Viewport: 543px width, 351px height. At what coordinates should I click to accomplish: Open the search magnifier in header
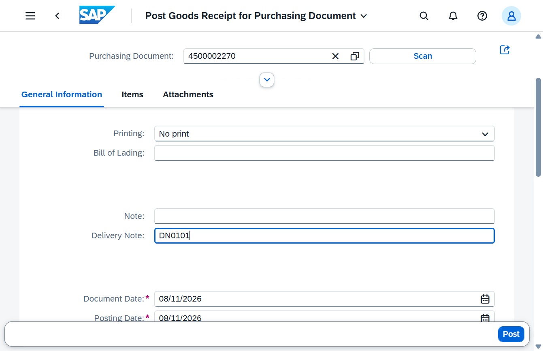point(424,16)
